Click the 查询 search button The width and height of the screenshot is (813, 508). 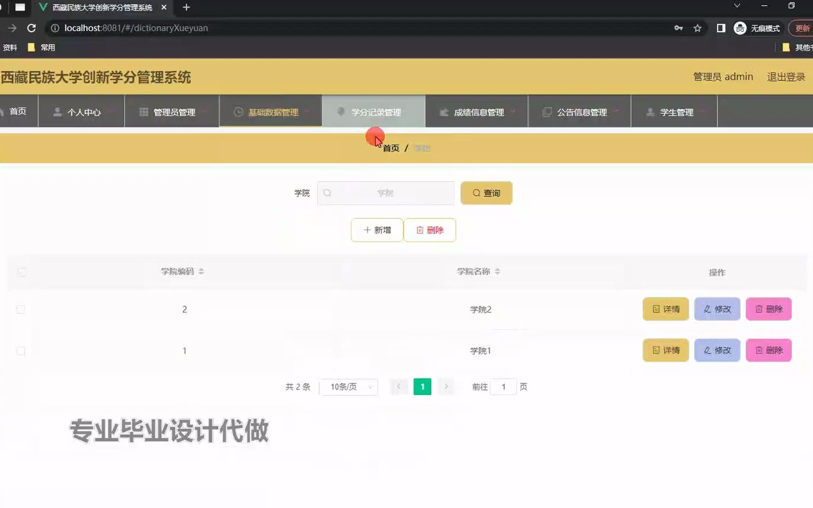pos(487,193)
